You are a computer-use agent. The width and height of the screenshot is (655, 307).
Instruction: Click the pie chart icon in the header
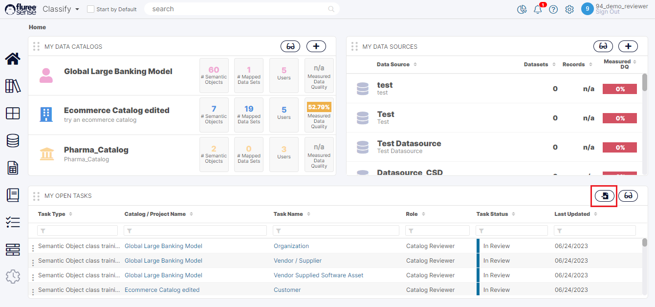click(x=522, y=9)
